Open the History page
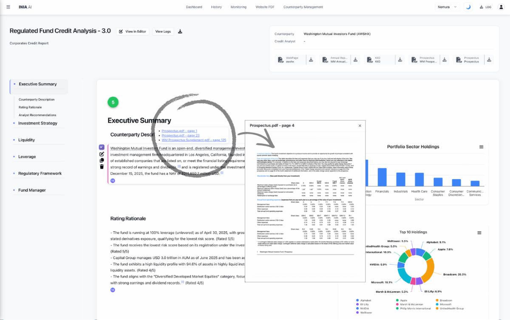The image size is (510, 320). pos(216,7)
